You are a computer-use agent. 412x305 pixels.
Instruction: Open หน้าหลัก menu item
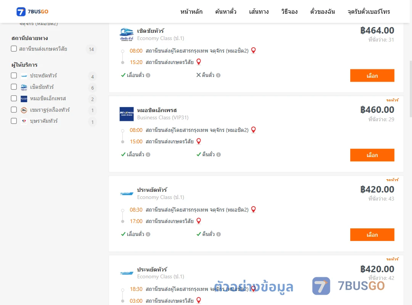pyautogui.click(x=191, y=12)
